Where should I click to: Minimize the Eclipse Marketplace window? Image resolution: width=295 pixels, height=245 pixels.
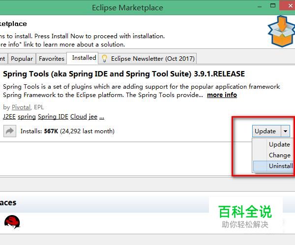(260, 6)
